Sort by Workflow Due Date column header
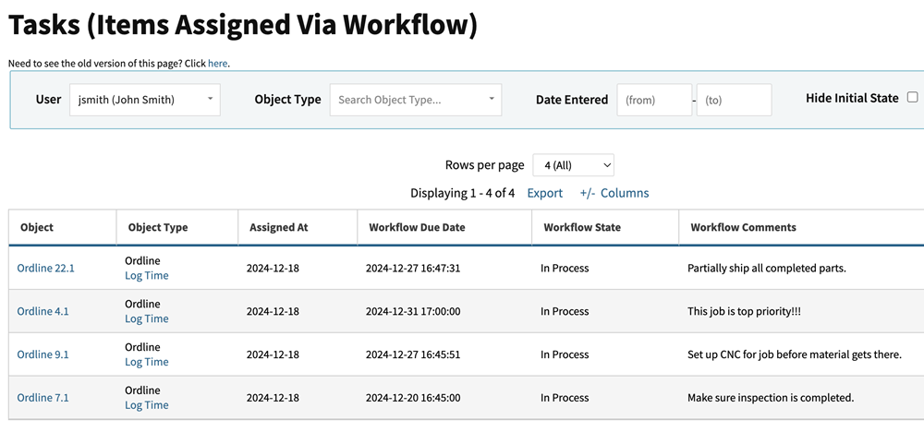 (417, 227)
